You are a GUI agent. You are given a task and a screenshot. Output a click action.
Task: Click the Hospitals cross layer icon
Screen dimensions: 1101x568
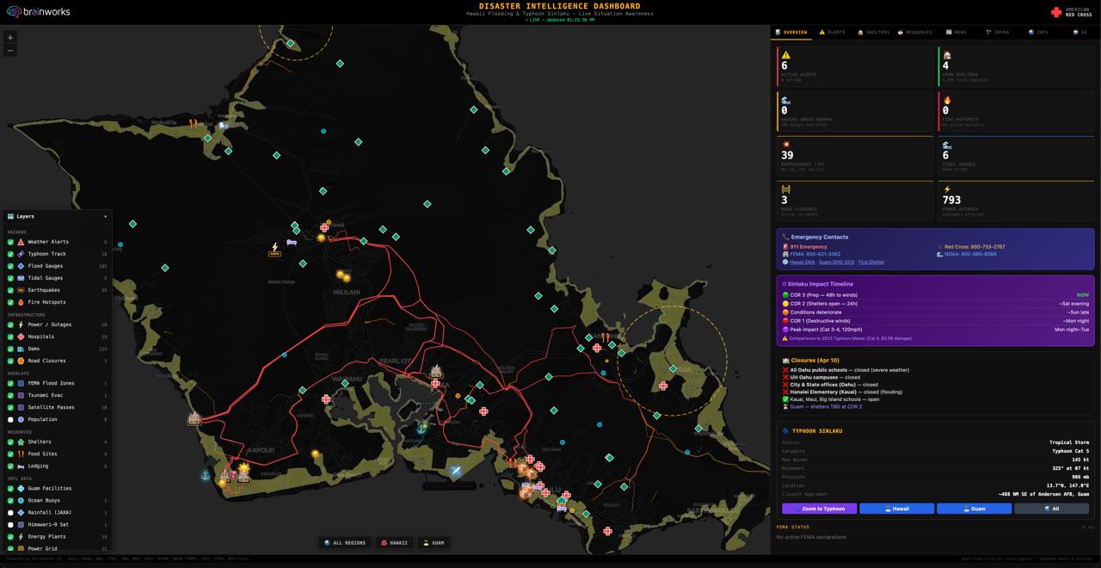coord(21,337)
